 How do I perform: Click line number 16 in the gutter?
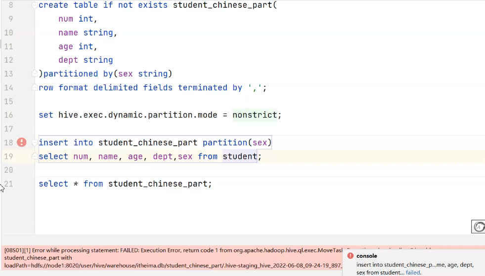point(9,115)
